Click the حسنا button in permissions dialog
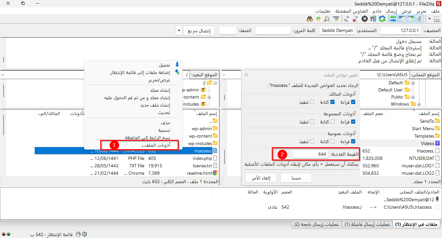 click(x=296, y=178)
